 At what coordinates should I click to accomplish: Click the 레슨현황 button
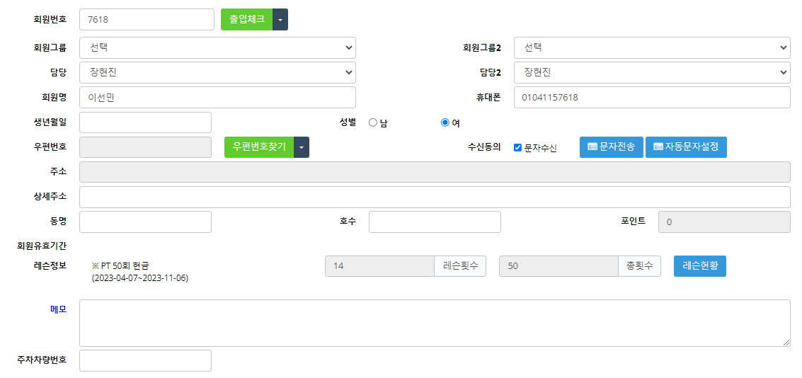[699, 266]
